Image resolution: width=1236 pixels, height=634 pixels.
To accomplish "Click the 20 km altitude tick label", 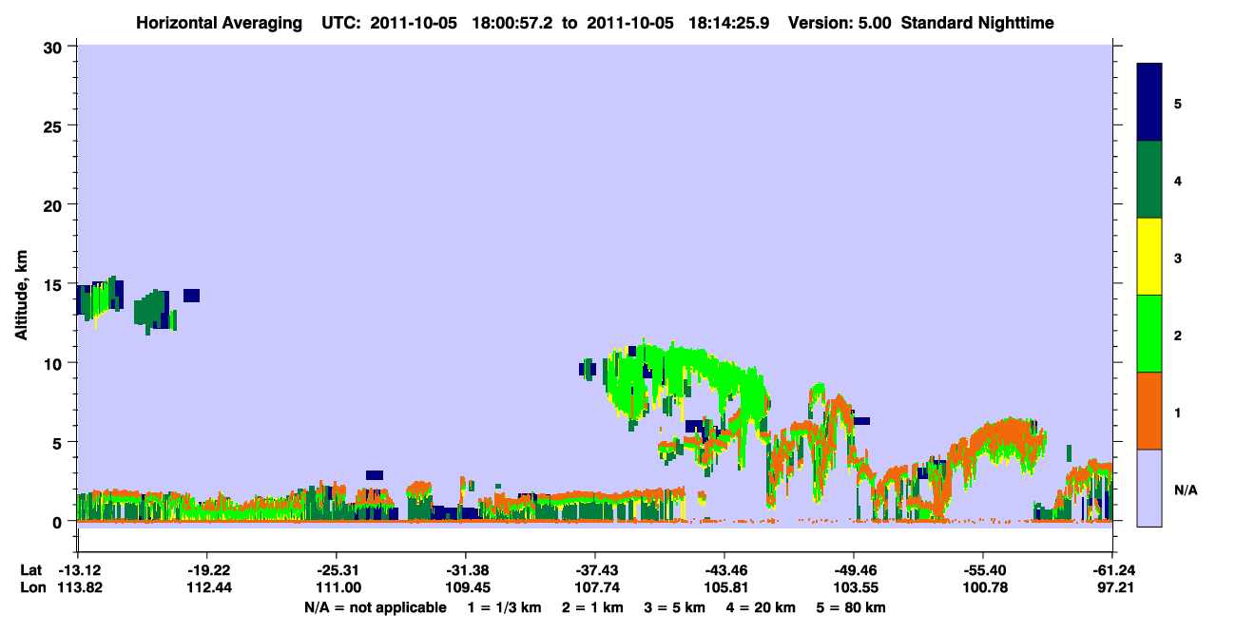I will tap(53, 205).
